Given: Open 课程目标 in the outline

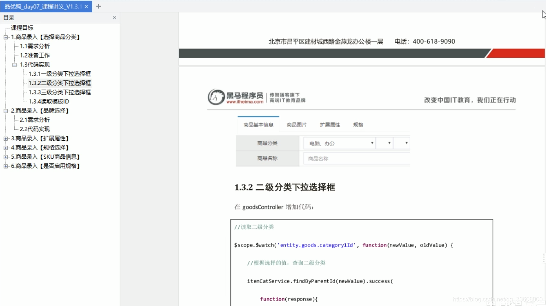Looking at the screenshot, I should coord(22,28).
